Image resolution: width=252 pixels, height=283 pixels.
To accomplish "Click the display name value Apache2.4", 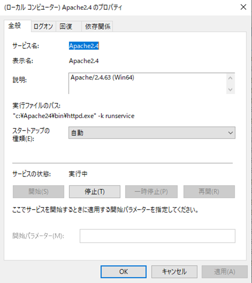I will coord(84,61).
